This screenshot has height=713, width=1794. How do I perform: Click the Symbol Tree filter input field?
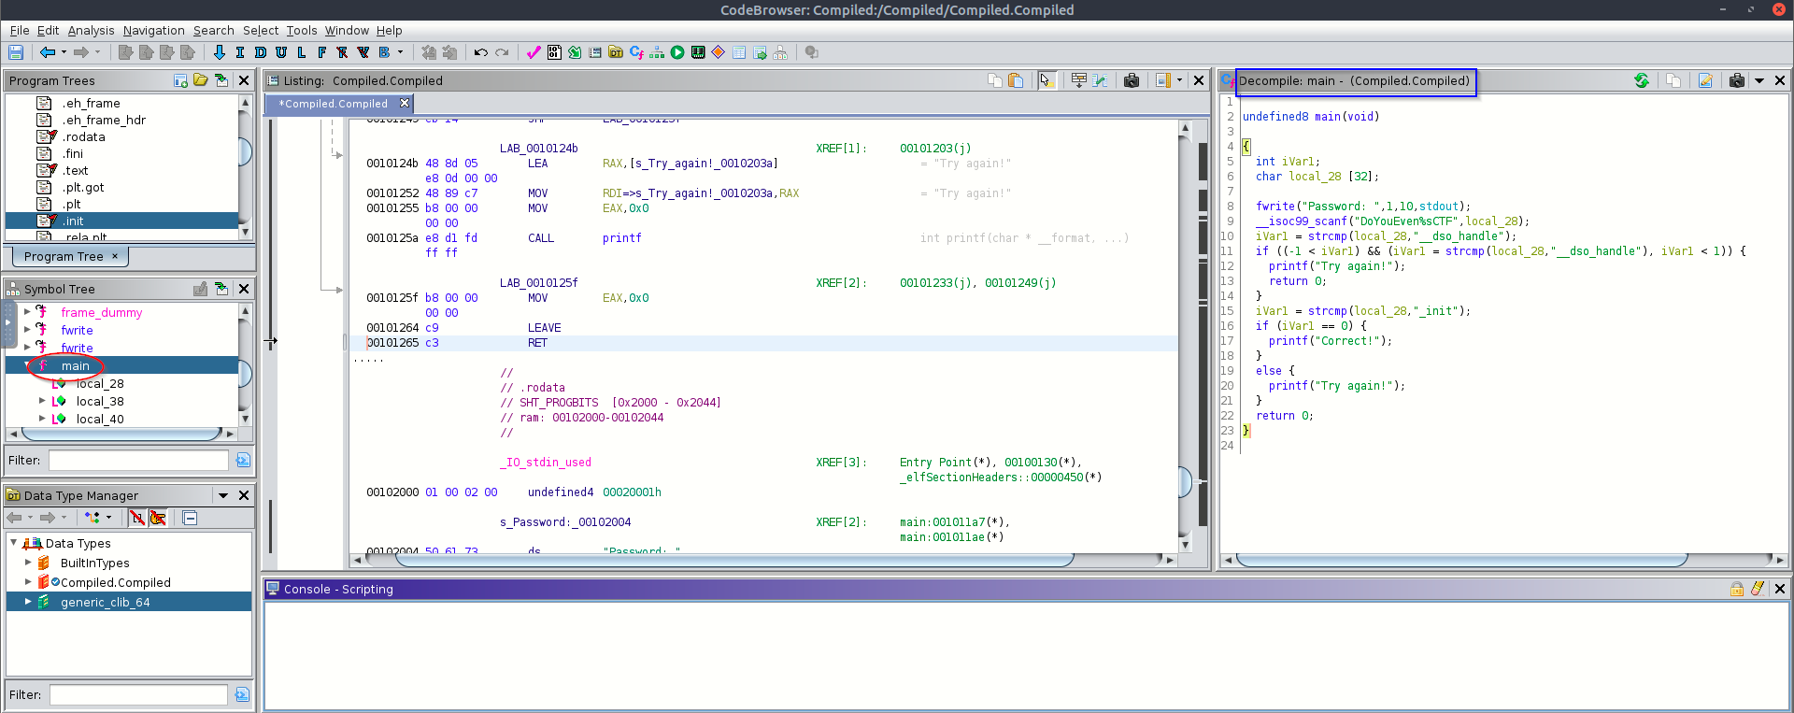[x=138, y=460]
